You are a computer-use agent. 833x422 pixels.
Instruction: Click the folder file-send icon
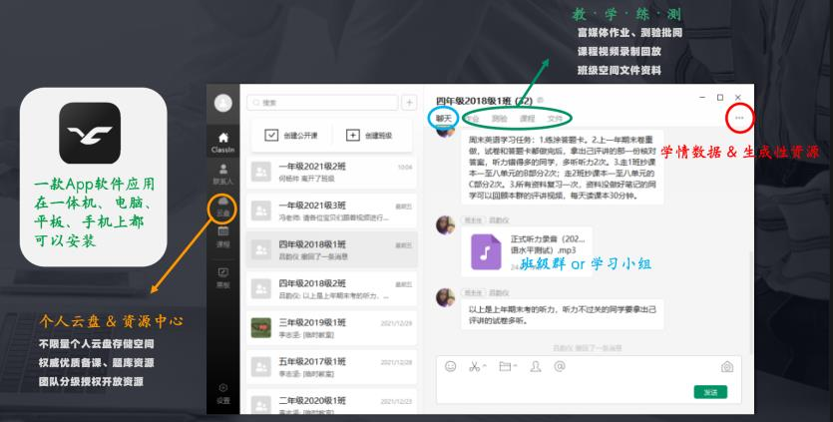[x=505, y=366]
